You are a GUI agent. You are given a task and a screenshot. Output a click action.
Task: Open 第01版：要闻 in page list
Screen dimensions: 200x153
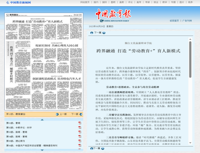click(13, 123)
